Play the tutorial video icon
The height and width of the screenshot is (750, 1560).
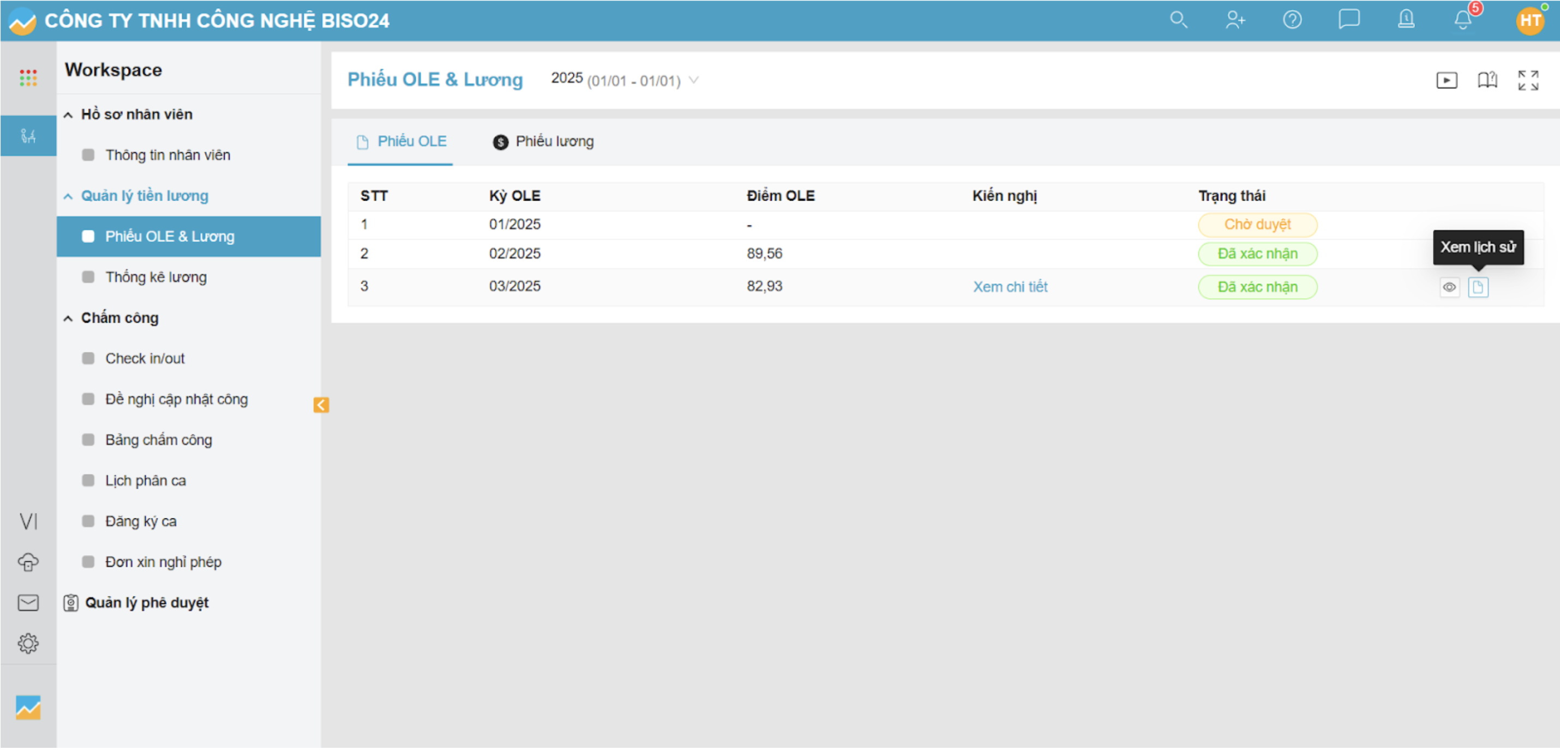1446,80
